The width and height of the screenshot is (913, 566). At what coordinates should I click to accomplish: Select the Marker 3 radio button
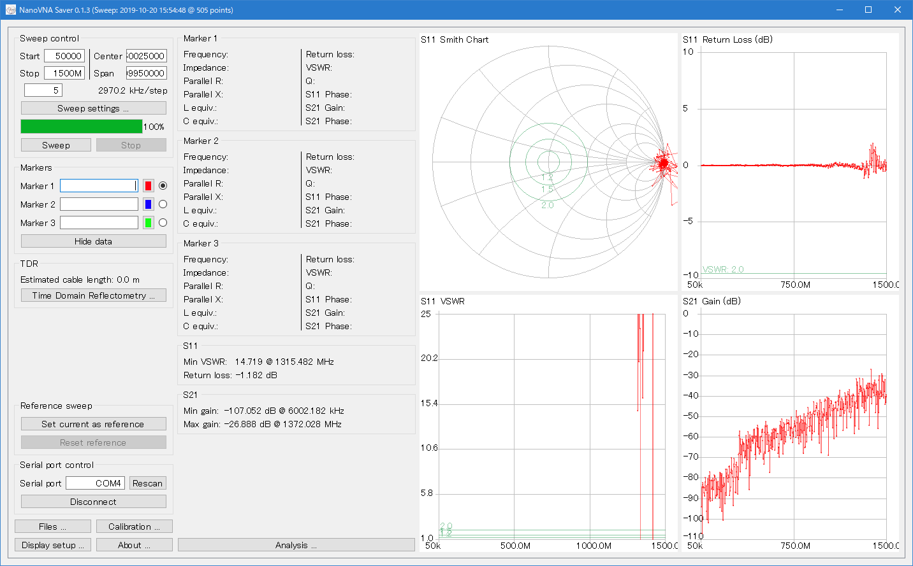(x=163, y=223)
